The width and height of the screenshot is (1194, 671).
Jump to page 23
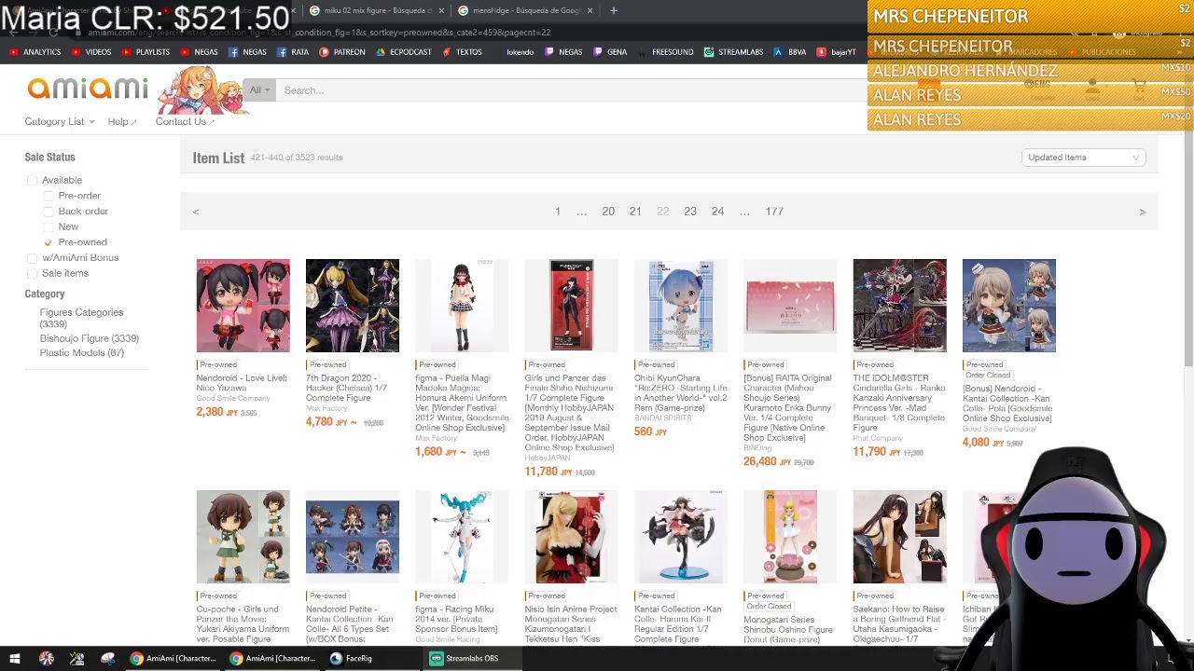(690, 212)
